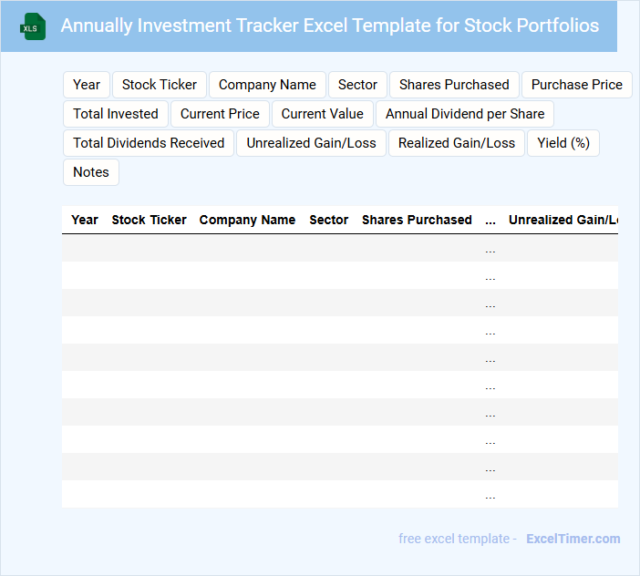Select the Current Price tag
The image size is (640, 576).
(220, 114)
